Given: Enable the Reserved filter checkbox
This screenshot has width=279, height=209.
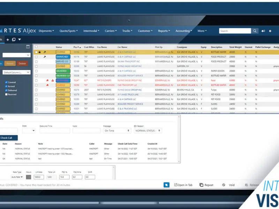Looking at the screenshot, I should [6, 94].
